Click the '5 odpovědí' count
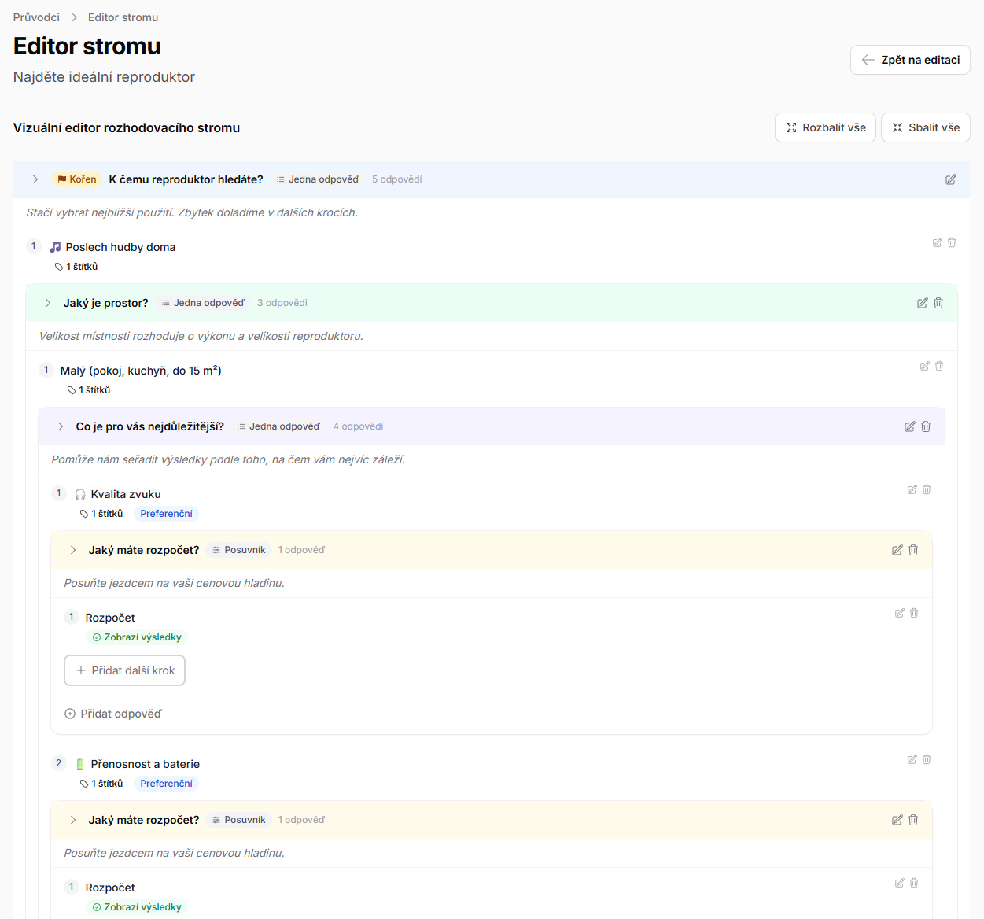 (397, 179)
